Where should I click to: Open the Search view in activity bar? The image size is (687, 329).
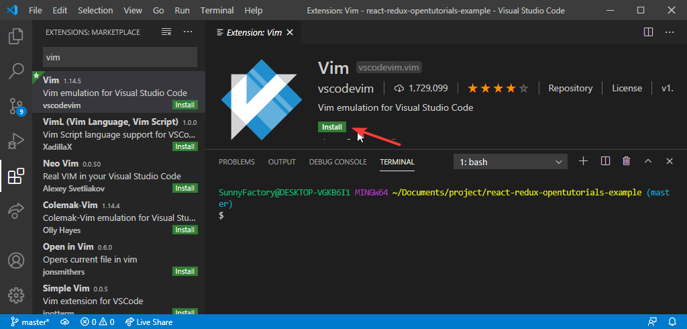(x=16, y=71)
